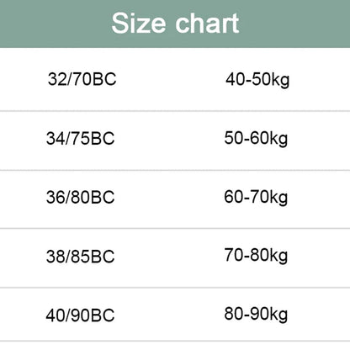350x350 pixels.
Task: Click the 80-90kg weight value
Action: 256,315
